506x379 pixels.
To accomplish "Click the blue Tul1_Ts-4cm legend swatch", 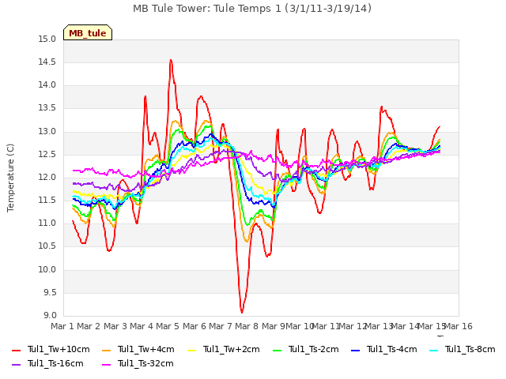I will pyautogui.click(x=355, y=350).
